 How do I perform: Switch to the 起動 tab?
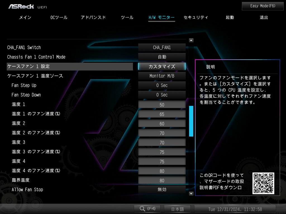(230, 18)
